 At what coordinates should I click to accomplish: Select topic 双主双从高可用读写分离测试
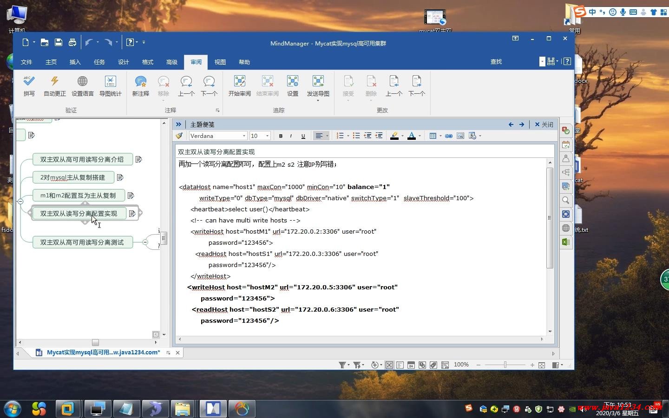pyautogui.click(x=82, y=242)
